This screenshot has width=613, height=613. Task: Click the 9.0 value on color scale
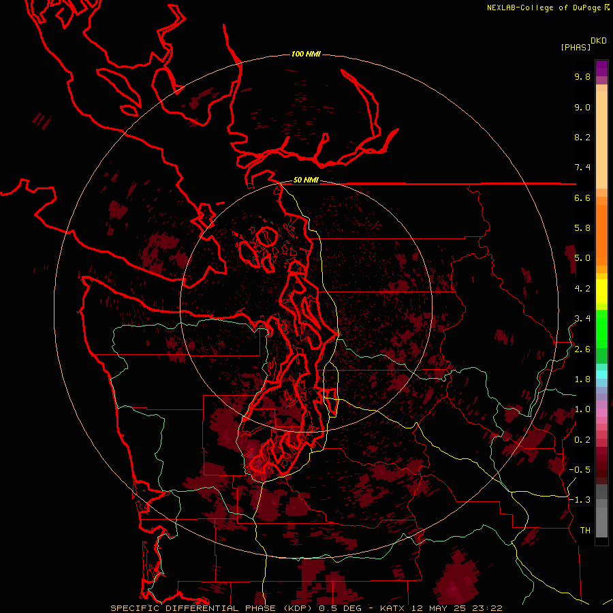tap(582, 107)
